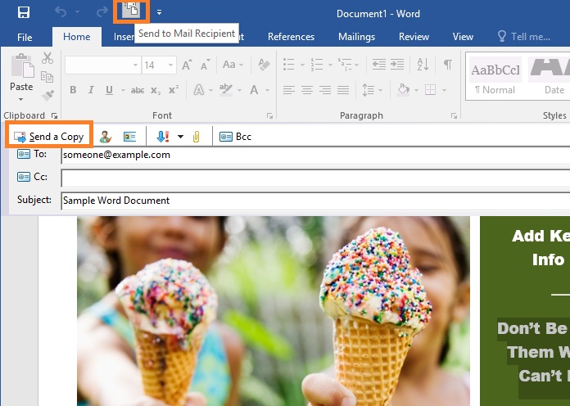Screen dimensions: 570x406
Task: Click the Cut scissors icon
Action: click(47, 58)
